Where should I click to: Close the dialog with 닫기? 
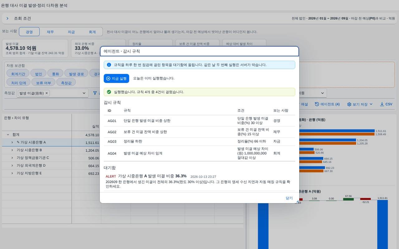coord(289,198)
